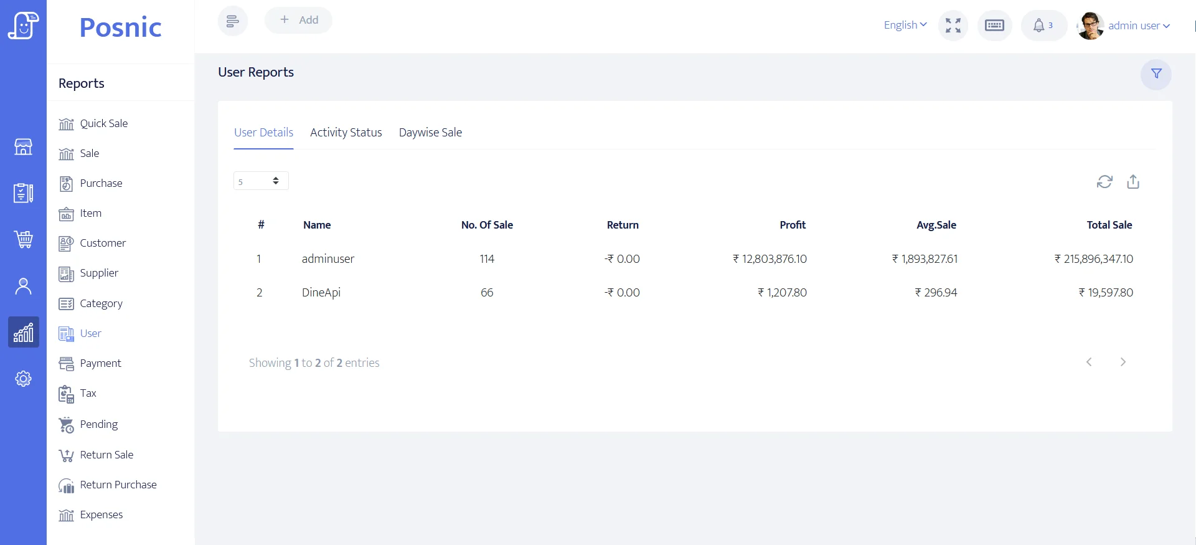Go to next page of entries
This screenshot has width=1196, height=545.
[x=1123, y=362]
